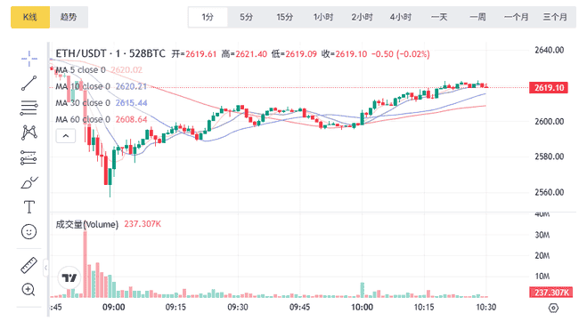Select the 1分 timeframe

(208, 17)
